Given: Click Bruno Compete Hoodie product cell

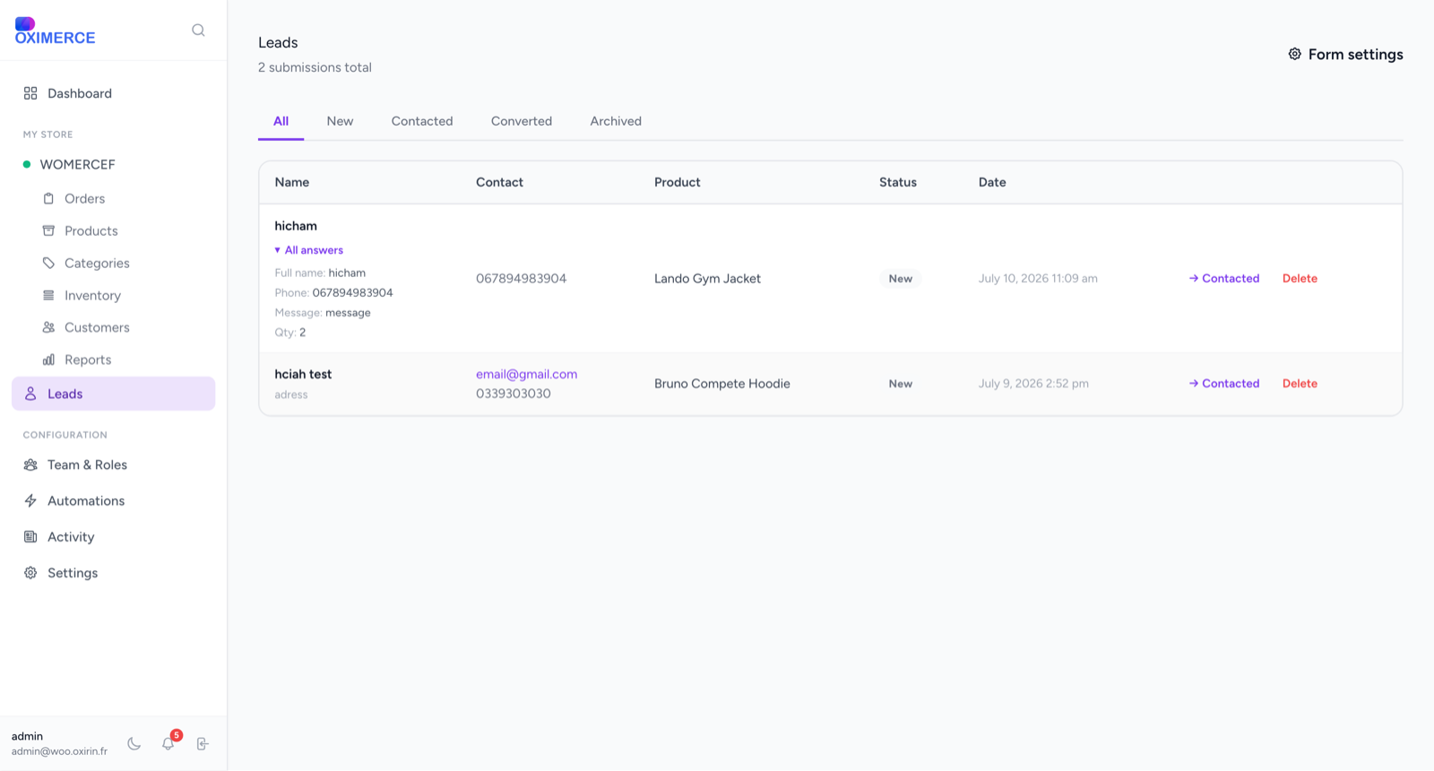Looking at the screenshot, I should (x=722, y=384).
